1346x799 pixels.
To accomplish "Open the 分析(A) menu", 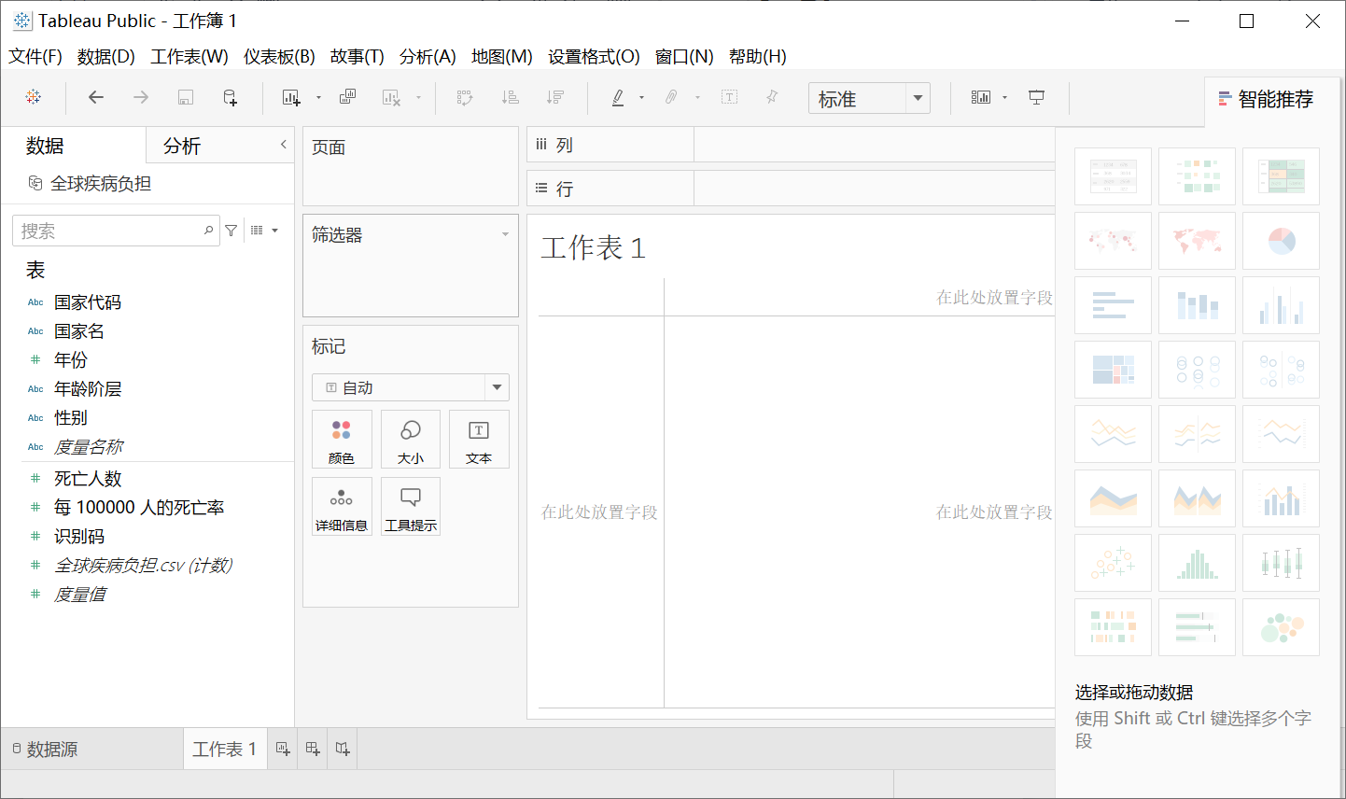I will pyautogui.click(x=428, y=57).
